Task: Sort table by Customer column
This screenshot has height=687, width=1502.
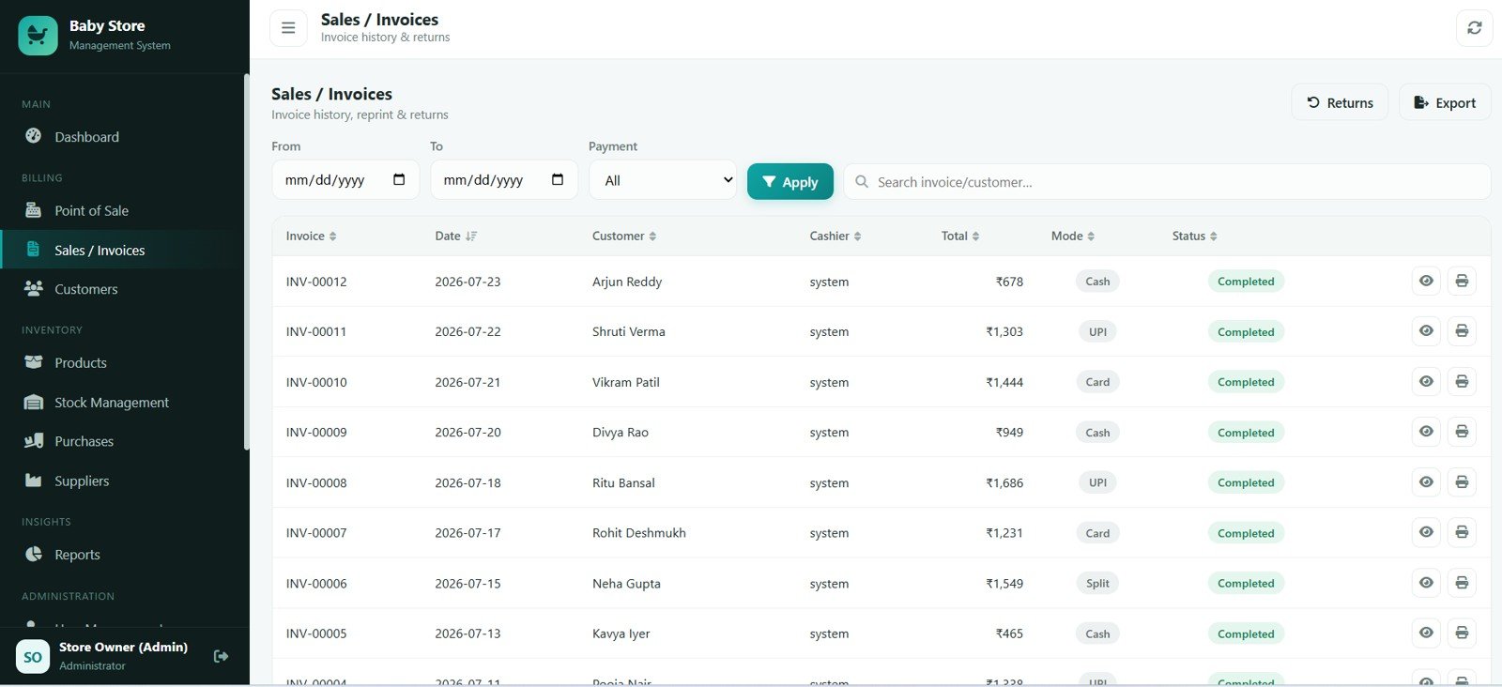Action: (x=624, y=236)
